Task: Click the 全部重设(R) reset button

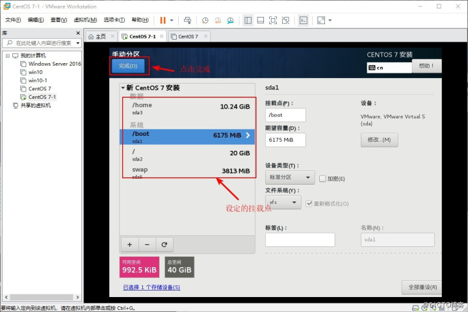Action: click(422, 287)
